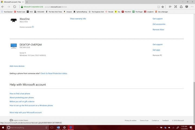Open How to find a lost phone

(20, 93)
